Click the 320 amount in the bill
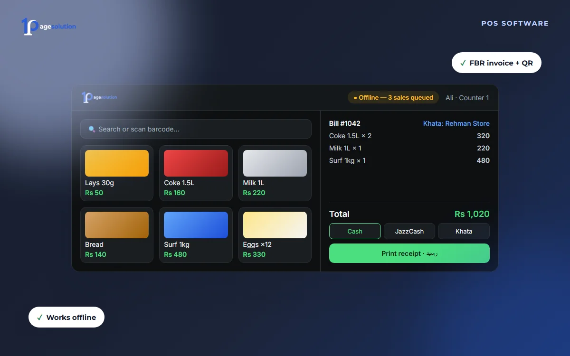Viewport: 570px width, 356px height. 483,136
